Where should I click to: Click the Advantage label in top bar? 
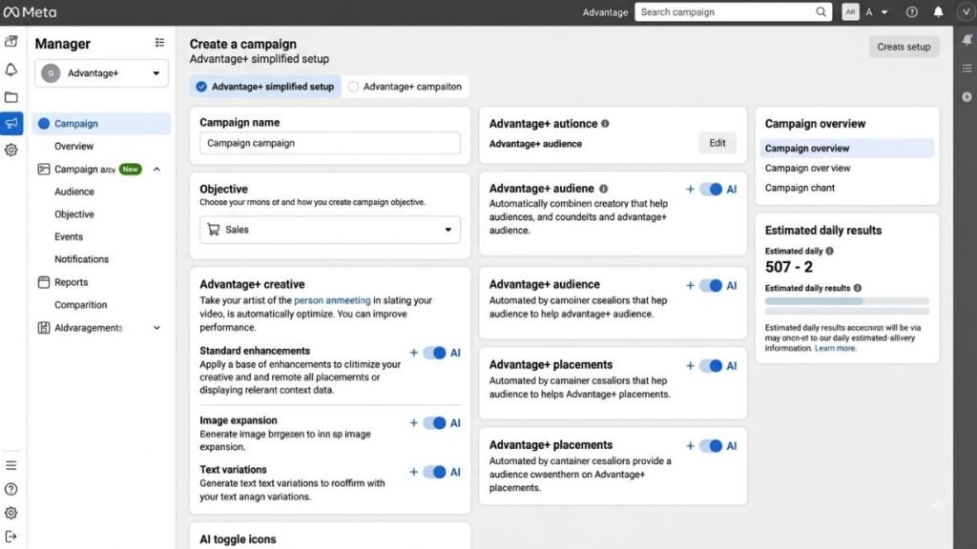coord(605,12)
